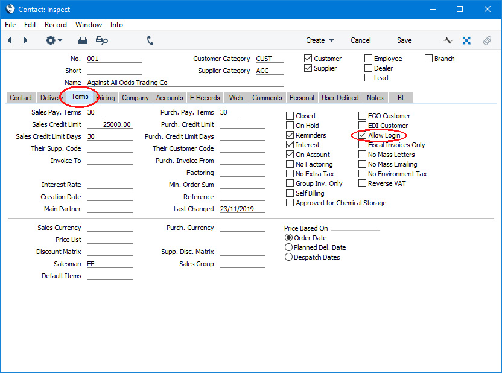Toggle the On Account checkbox
Screen dimensions: 502x373
coord(290,155)
